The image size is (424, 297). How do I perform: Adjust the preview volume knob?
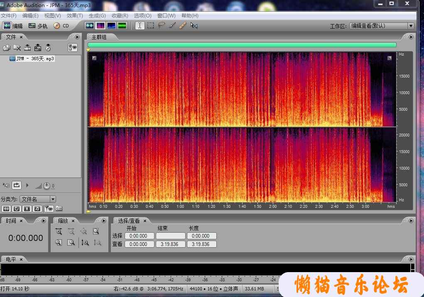click(x=47, y=186)
